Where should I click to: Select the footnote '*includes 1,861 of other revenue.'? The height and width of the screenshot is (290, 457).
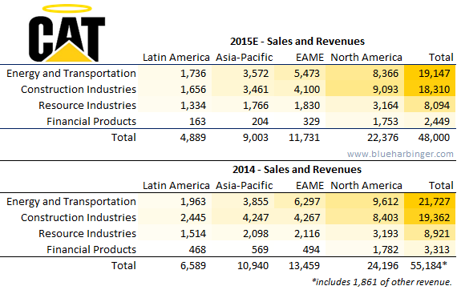point(382,281)
